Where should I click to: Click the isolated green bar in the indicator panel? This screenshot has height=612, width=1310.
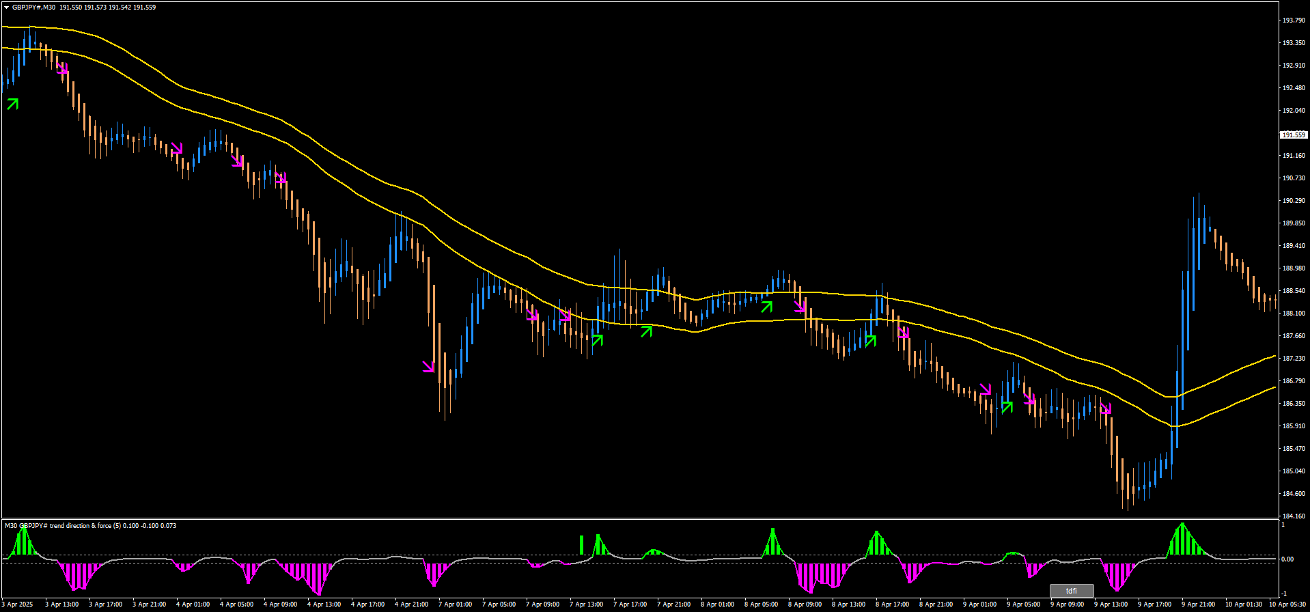[x=581, y=544]
